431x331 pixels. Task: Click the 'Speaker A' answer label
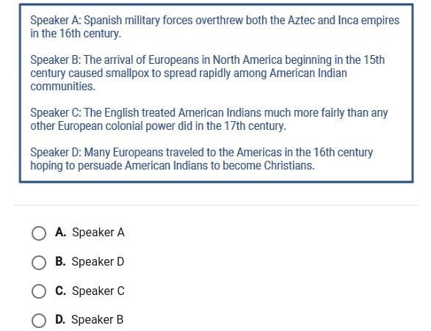tap(98, 233)
